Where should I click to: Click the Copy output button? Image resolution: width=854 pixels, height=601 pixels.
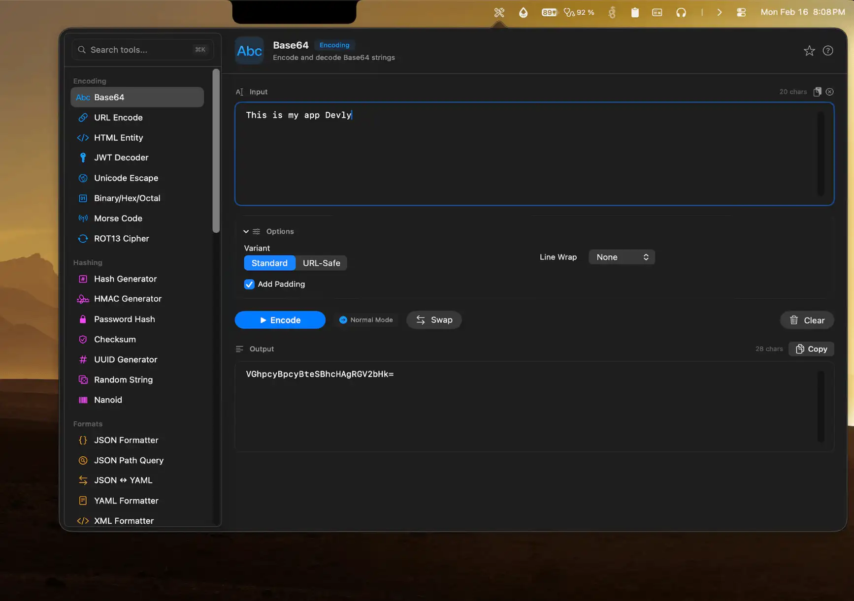pyautogui.click(x=811, y=349)
